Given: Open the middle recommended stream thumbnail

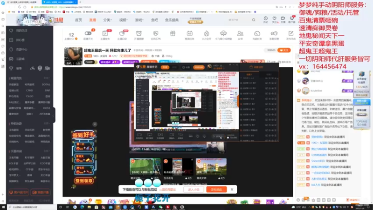Looking at the screenshot, I should click(178, 167).
